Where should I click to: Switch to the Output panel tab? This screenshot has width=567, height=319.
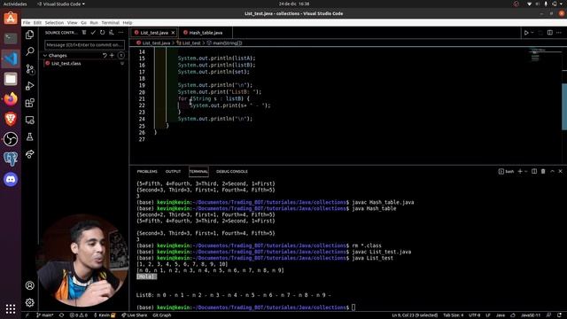tap(173, 171)
